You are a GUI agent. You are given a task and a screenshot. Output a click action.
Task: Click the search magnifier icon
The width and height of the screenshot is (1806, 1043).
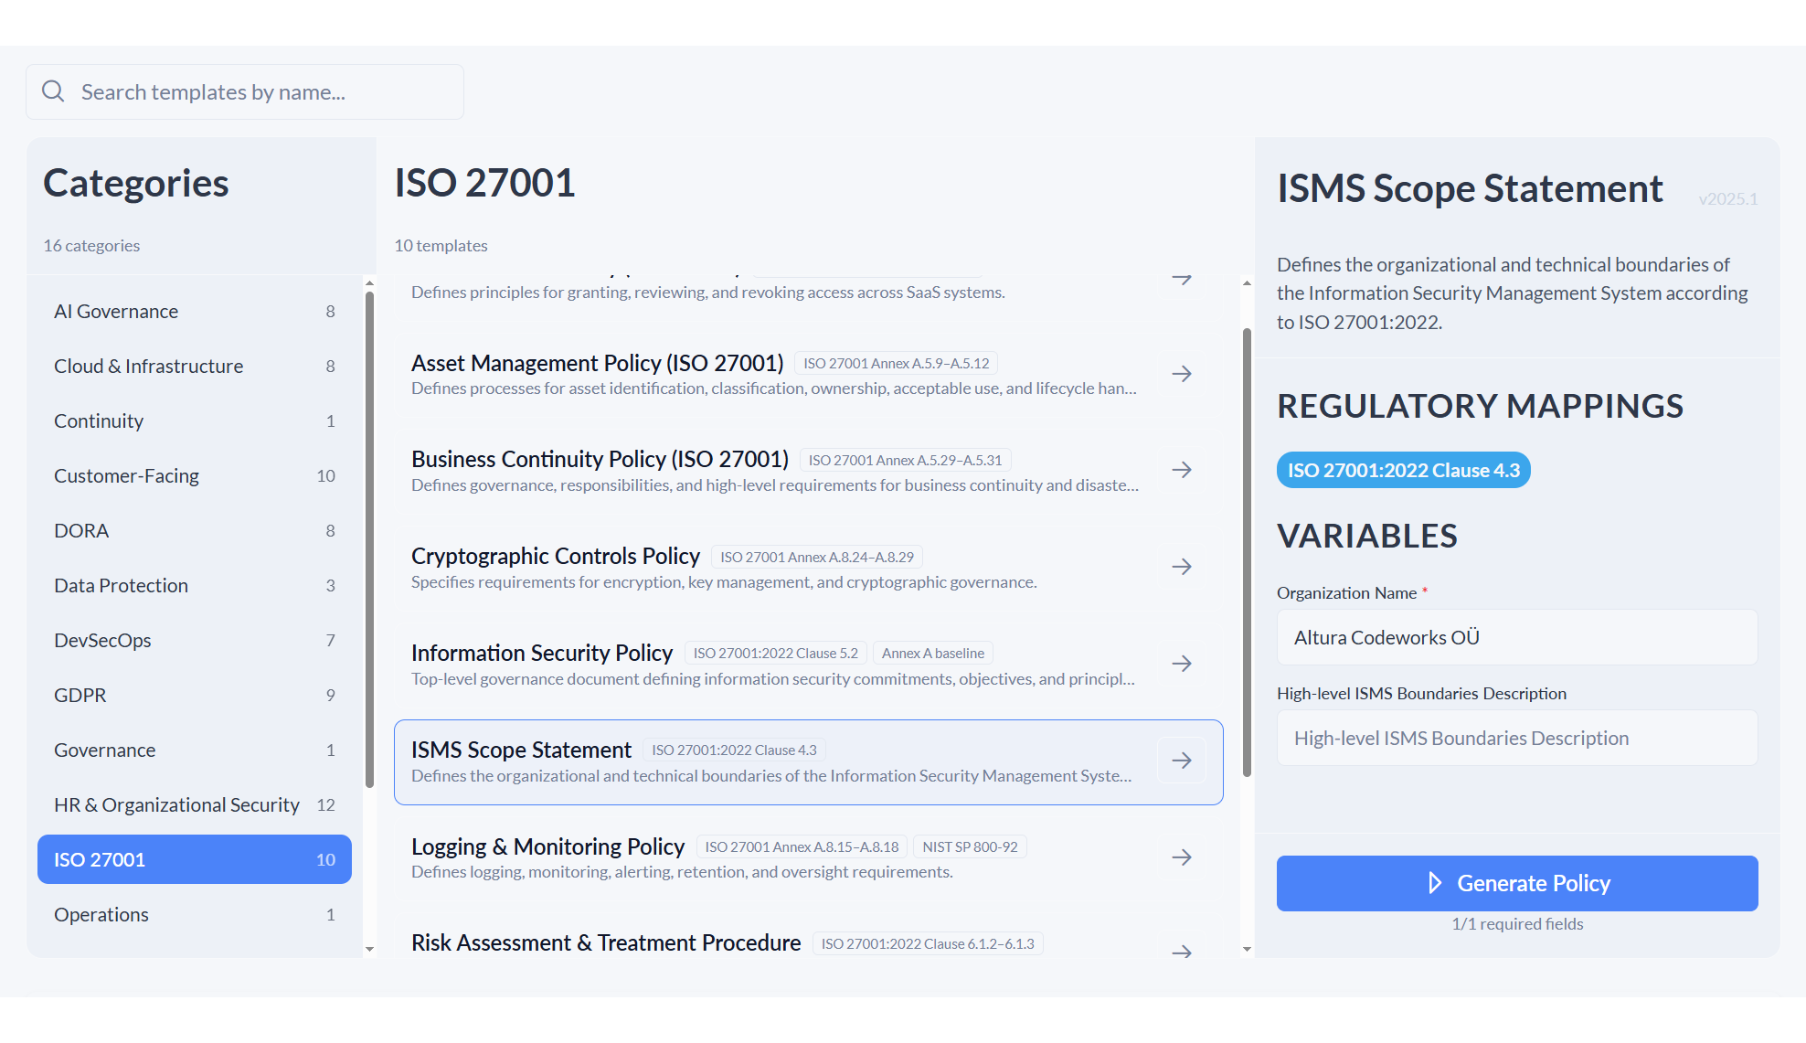point(53,91)
